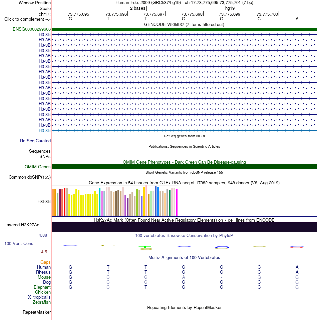Select the Rhesus species row label
The height and width of the screenshot is (320, 317).
43,272
